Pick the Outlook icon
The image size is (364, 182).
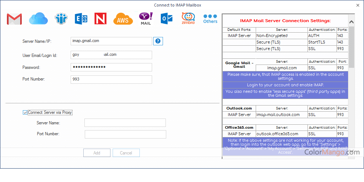tap(166, 18)
